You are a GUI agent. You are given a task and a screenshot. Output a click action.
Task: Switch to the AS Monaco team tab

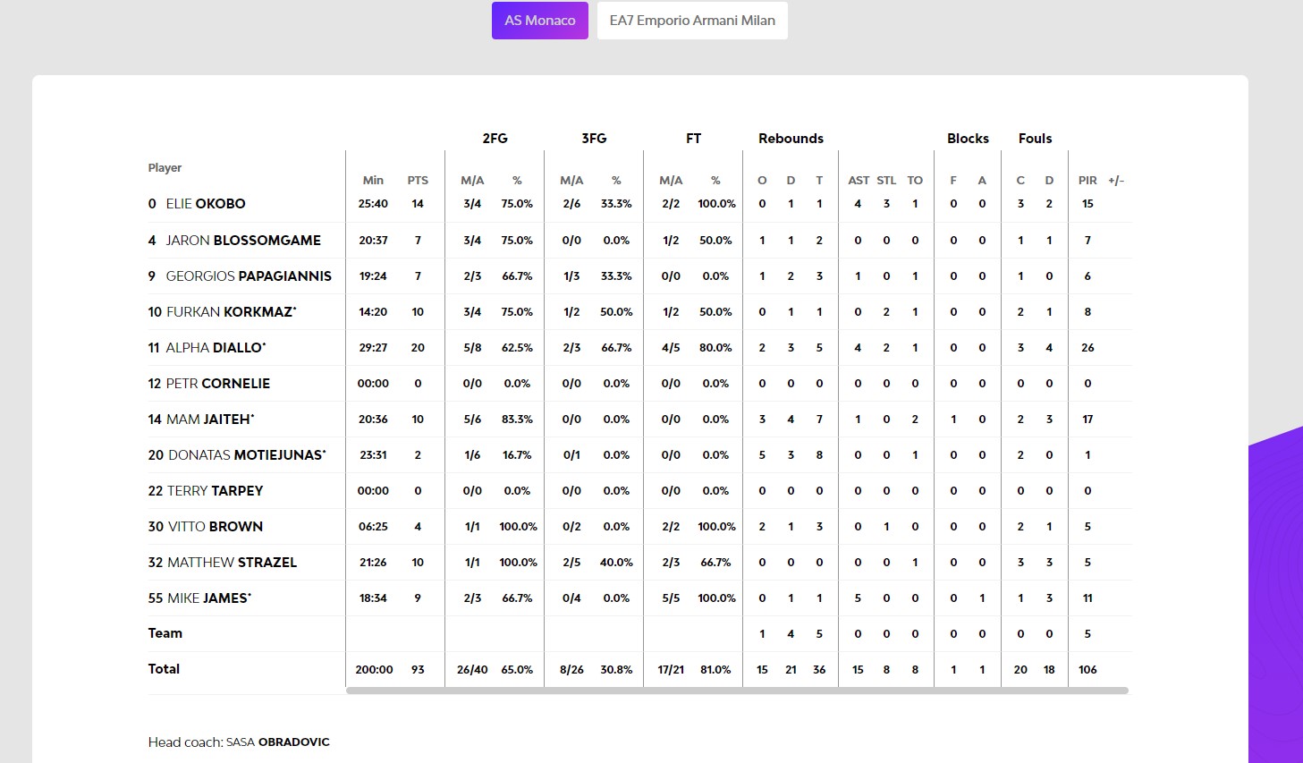[x=539, y=21]
